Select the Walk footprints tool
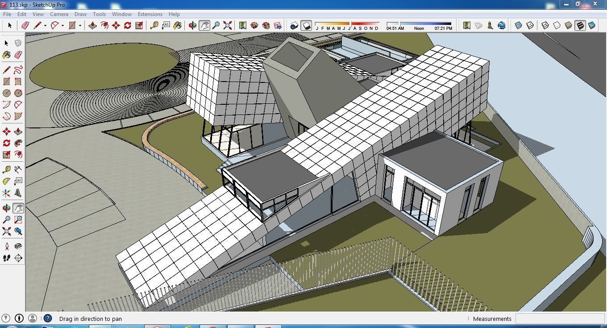 7,258
